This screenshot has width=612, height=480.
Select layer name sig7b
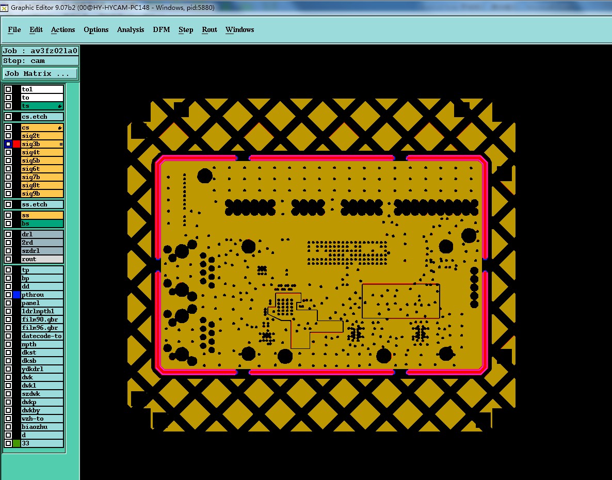(x=42, y=177)
